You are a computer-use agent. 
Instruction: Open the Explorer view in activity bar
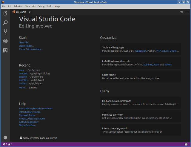5,13
